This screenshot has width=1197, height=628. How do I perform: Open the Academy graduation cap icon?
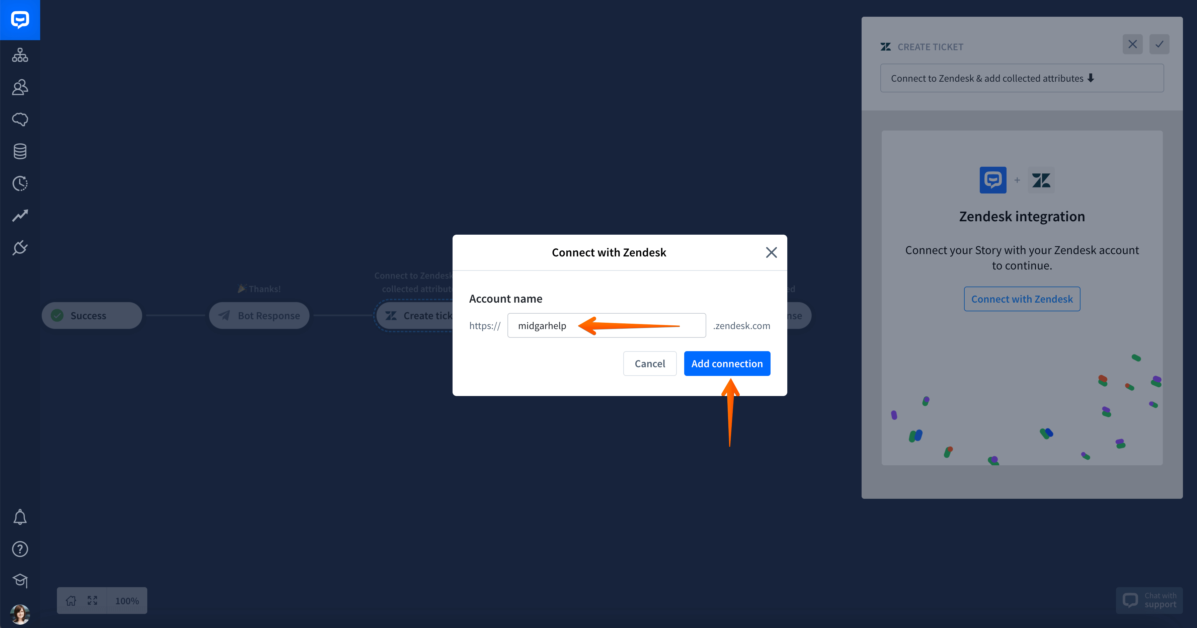pos(20,580)
